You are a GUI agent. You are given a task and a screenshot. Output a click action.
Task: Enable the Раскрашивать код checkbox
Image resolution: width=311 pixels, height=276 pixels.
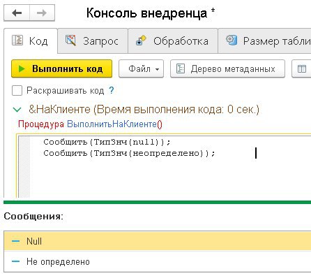click(x=17, y=90)
